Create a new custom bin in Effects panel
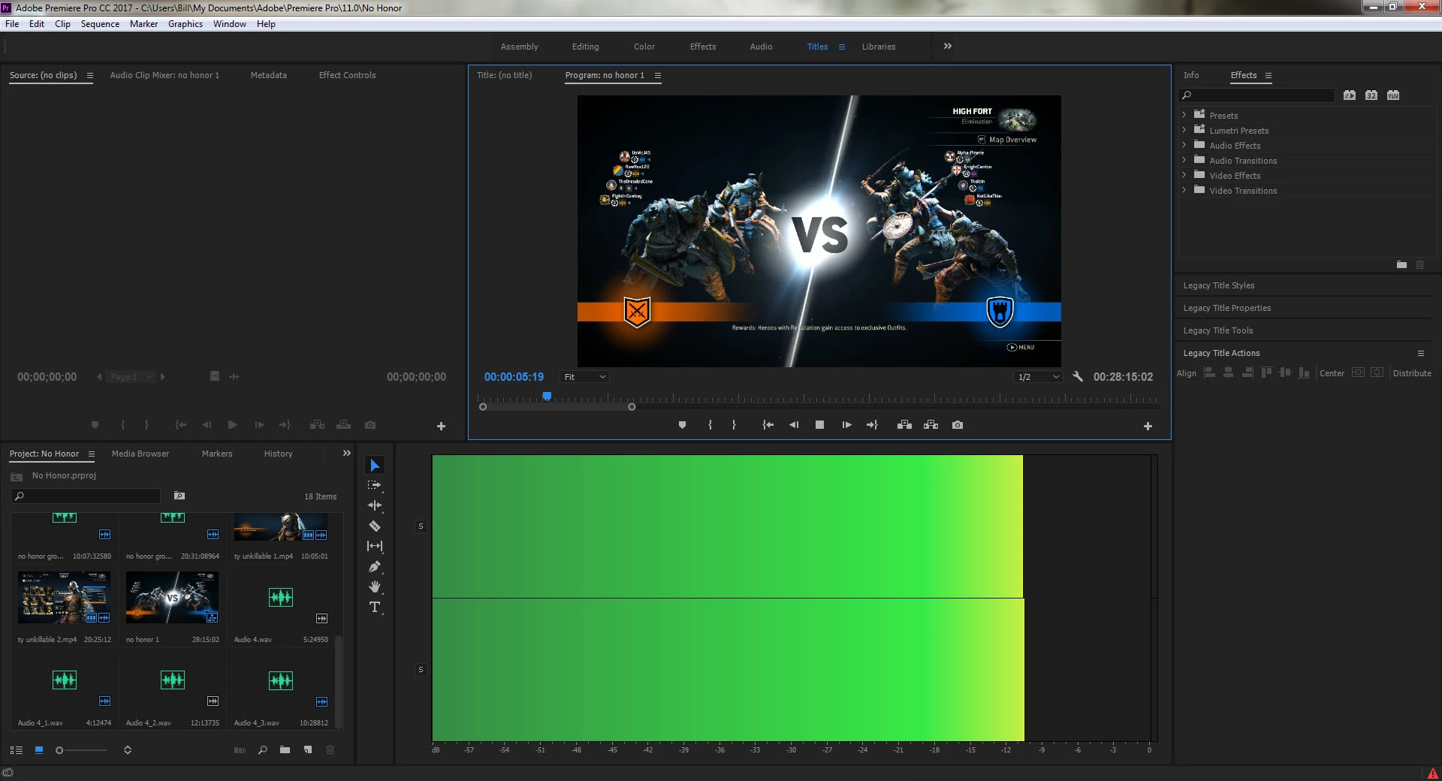This screenshot has height=781, width=1442. pyautogui.click(x=1401, y=264)
